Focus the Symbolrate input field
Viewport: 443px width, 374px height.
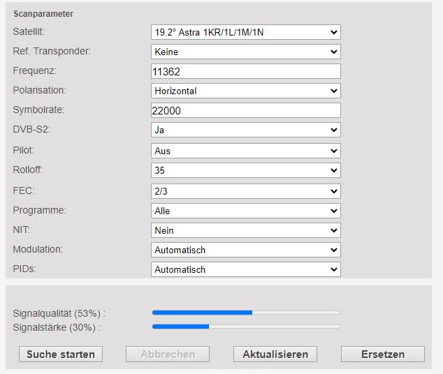click(x=245, y=110)
